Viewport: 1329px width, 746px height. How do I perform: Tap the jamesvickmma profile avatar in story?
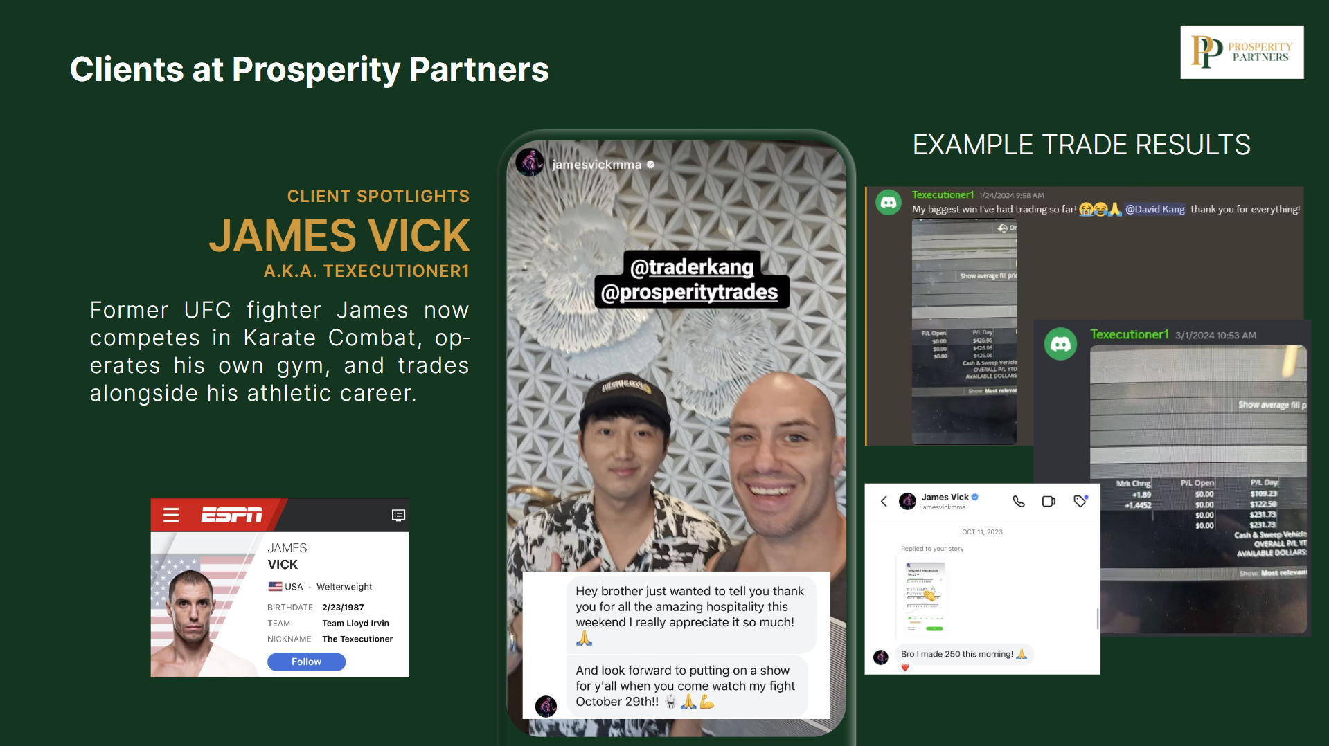click(530, 163)
